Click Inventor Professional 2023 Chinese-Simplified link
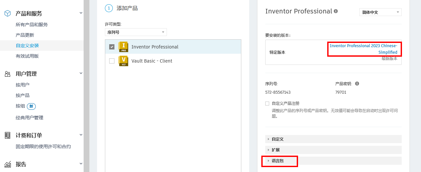Image resolution: width=421 pixels, height=172 pixels. coord(364,49)
